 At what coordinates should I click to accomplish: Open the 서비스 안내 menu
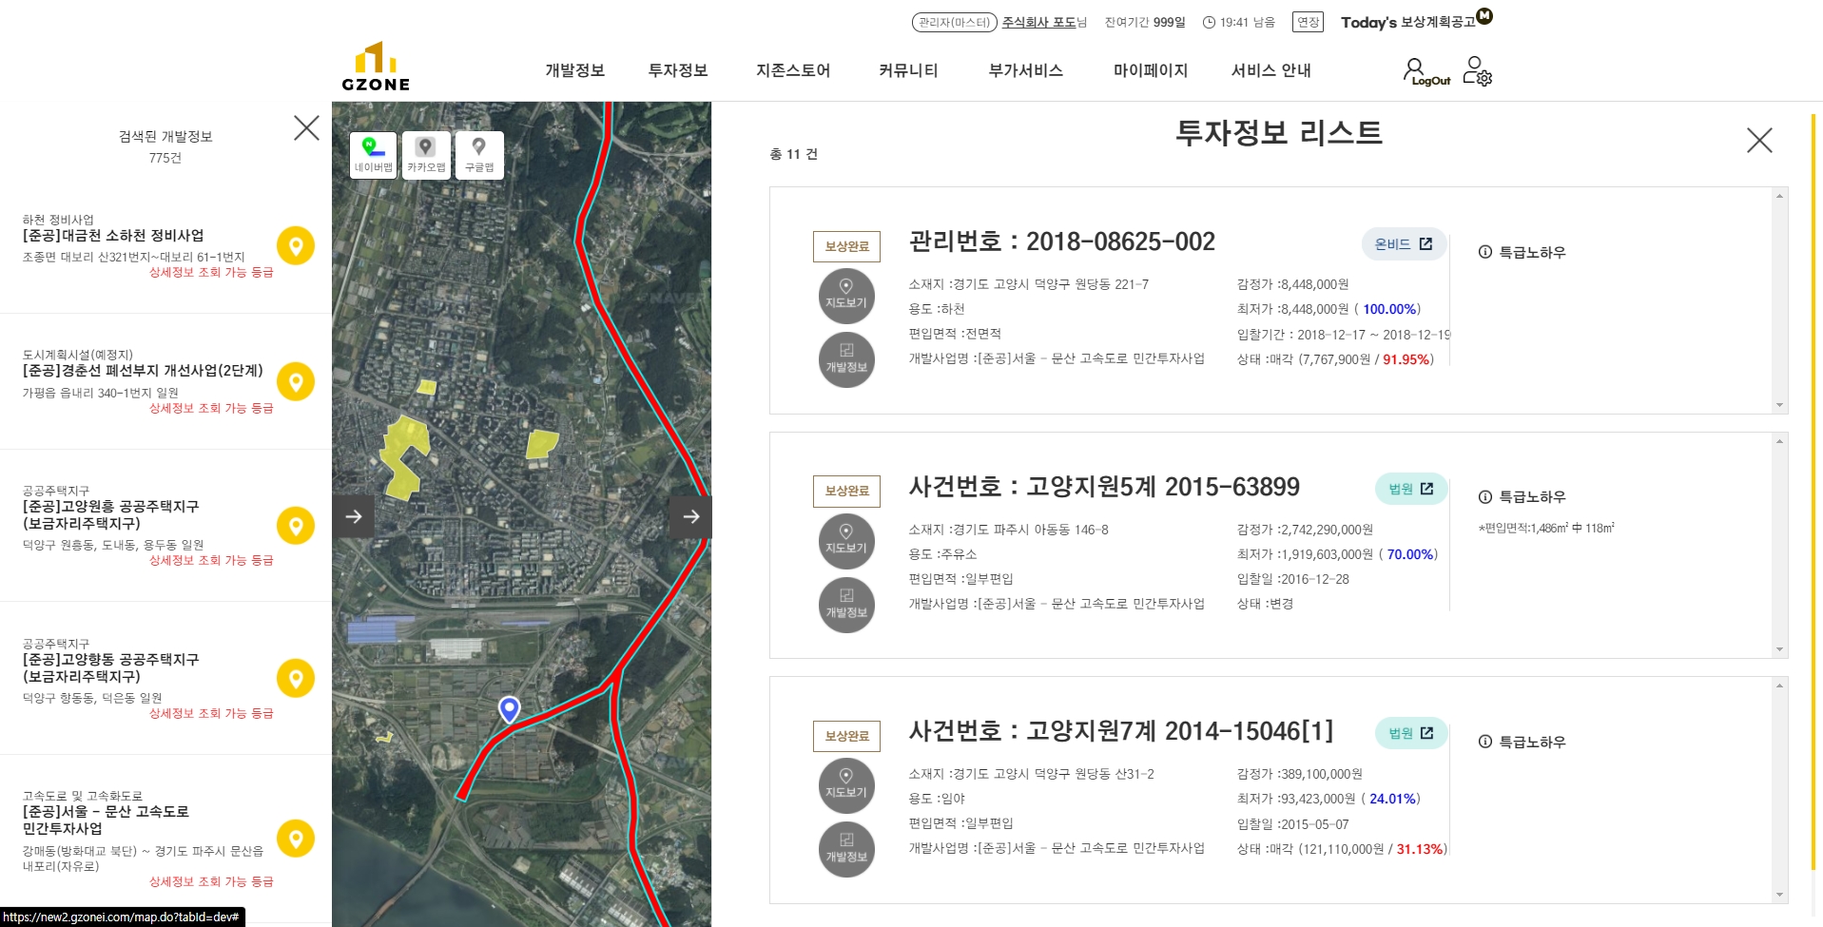click(x=1270, y=70)
